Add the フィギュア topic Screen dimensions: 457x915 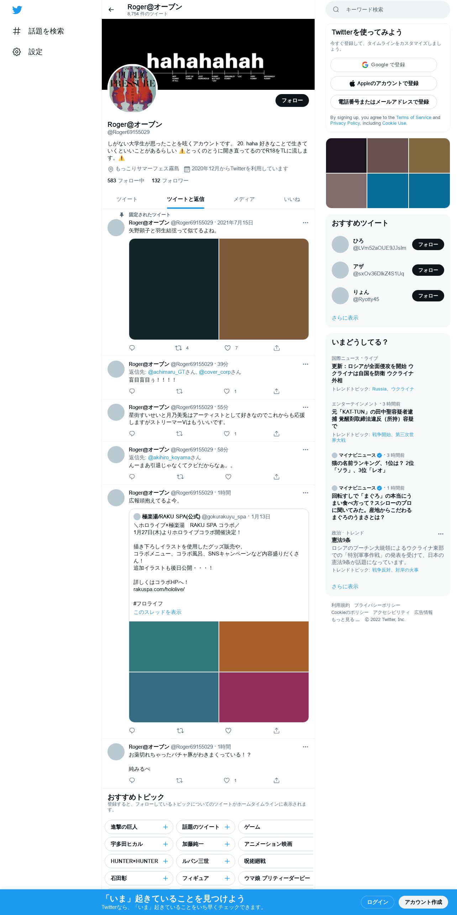tap(227, 878)
